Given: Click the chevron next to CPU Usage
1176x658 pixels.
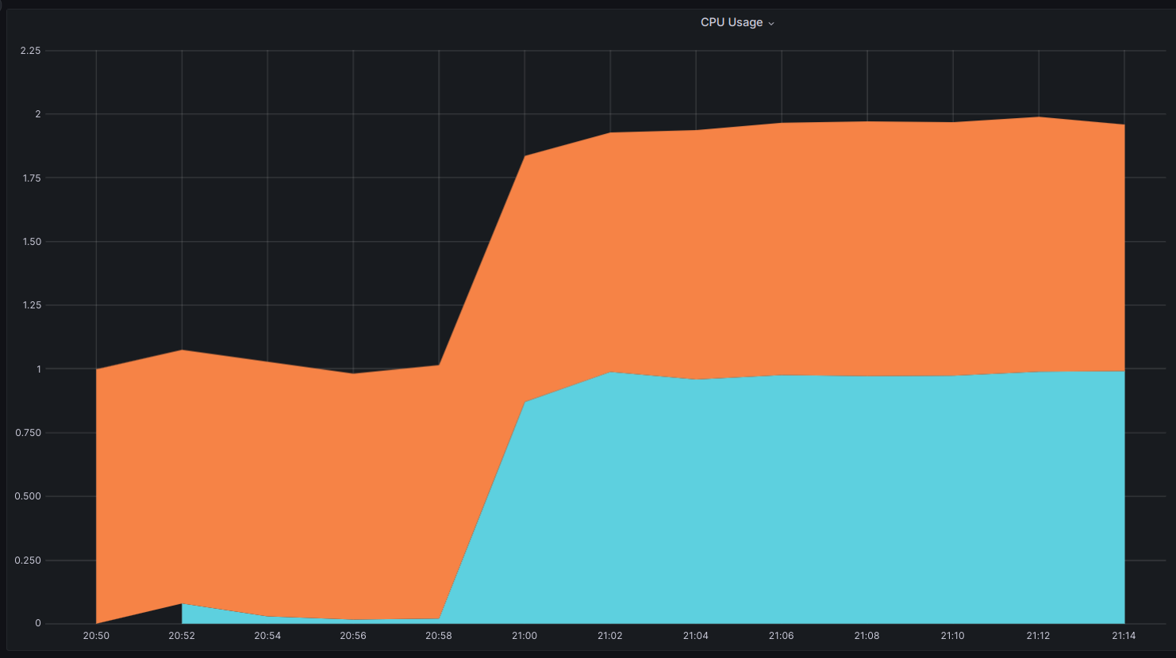Looking at the screenshot, I should [x=771, y=24].
